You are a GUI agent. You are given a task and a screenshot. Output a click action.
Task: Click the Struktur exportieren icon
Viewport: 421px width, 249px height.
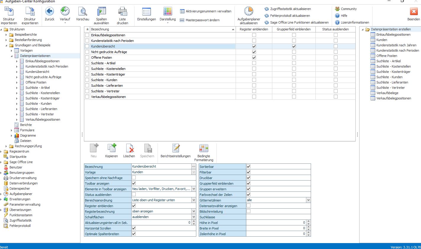click(30, 11)
